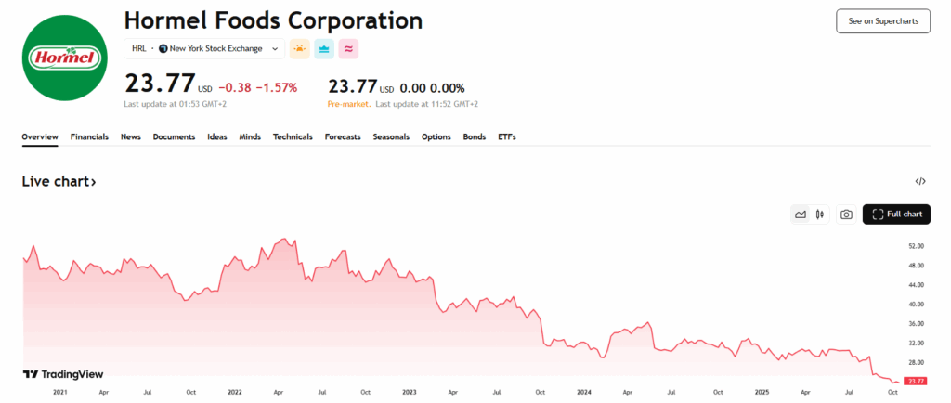Image resolution: width=951 pixels, height=403 pixels.
Task: Select the Forecasts tab
Action: [x=343, y=136]
